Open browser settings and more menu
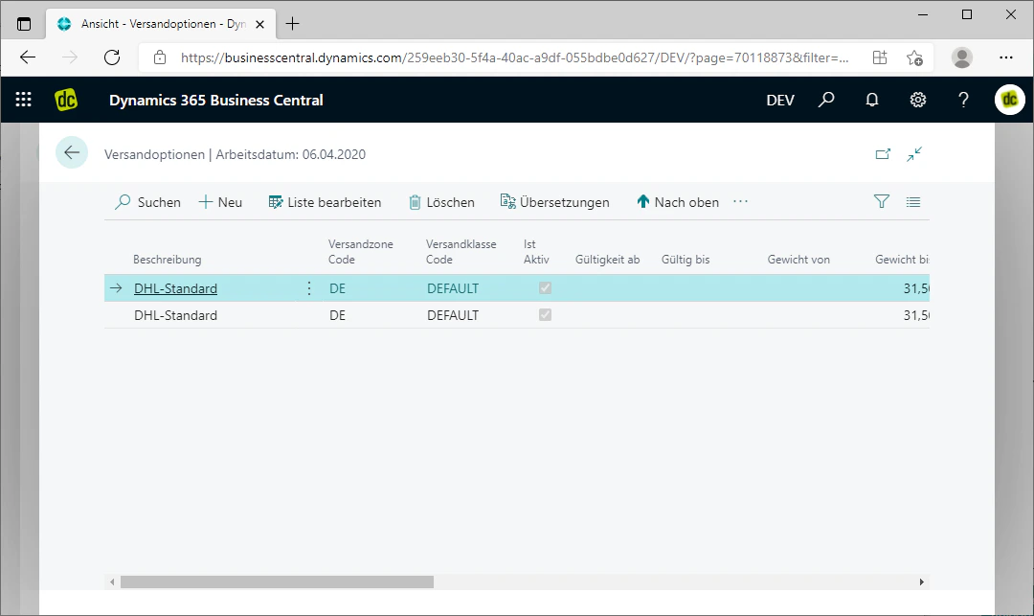The width and height of the screenshot is (1034, 616). coord(1005,57)
